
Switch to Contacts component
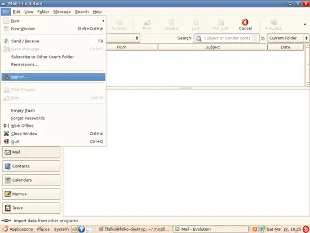31,166
